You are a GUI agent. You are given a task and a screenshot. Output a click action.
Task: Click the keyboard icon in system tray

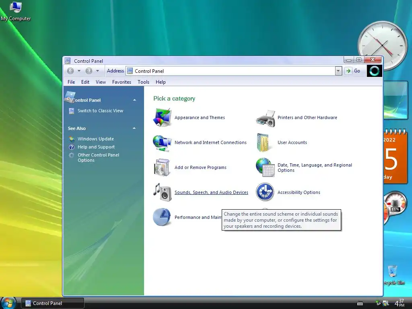360,303
